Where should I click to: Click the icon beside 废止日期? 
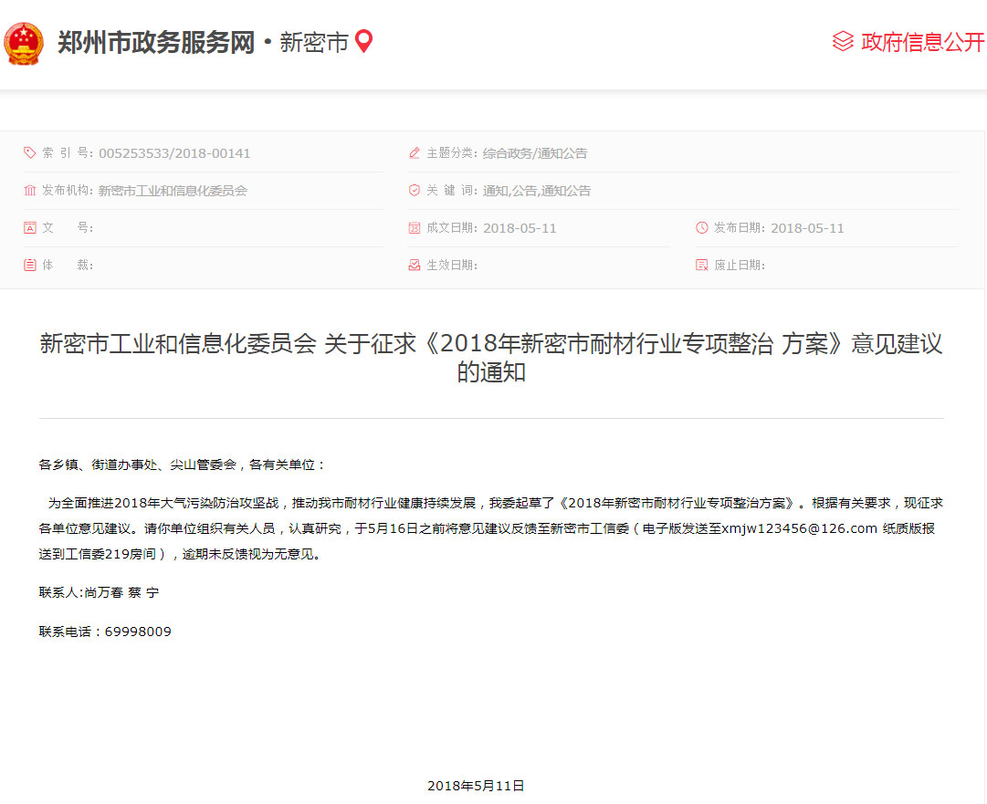(x=702, y=266)
